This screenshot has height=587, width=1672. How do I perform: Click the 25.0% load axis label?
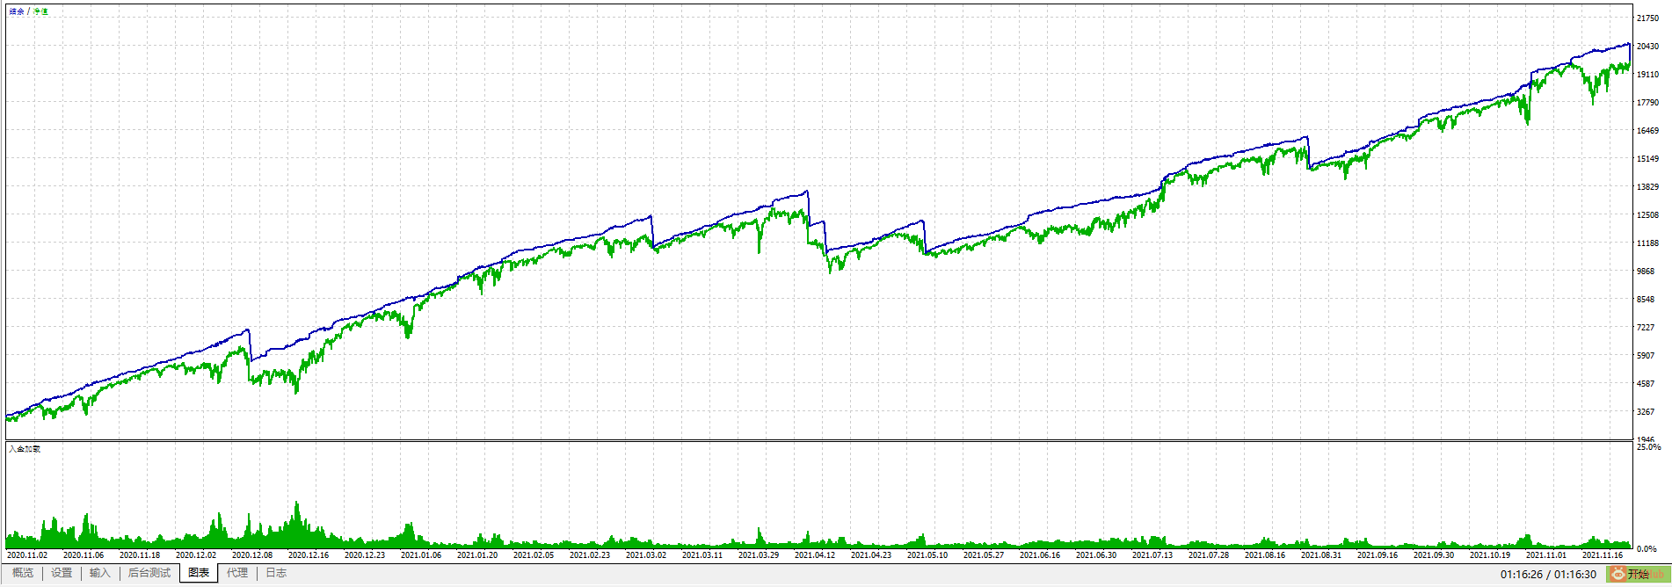1648,446
